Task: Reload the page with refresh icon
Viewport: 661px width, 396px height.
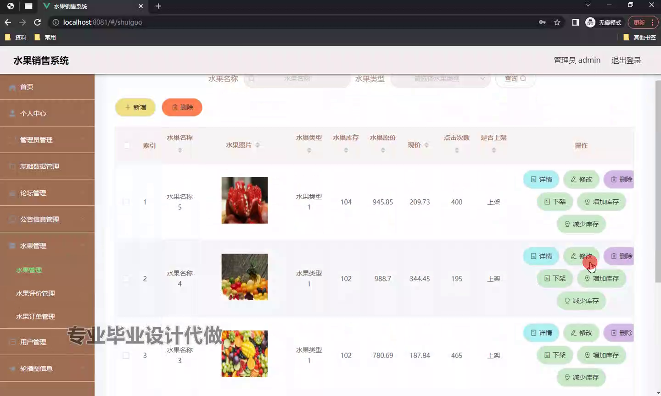Action: tap(38, 22)
